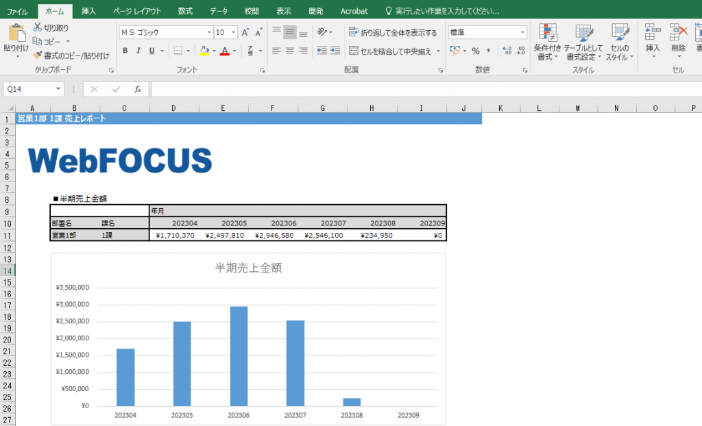Viewport: 702px width, 426px height.
Task: Open Cell Styles (セルのスタイル)
Action: click(x=620, y=42)
